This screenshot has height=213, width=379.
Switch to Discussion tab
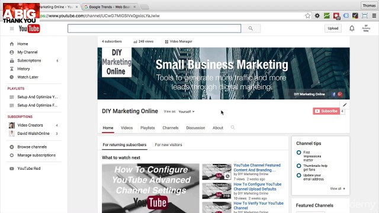(x=195, y=128)
